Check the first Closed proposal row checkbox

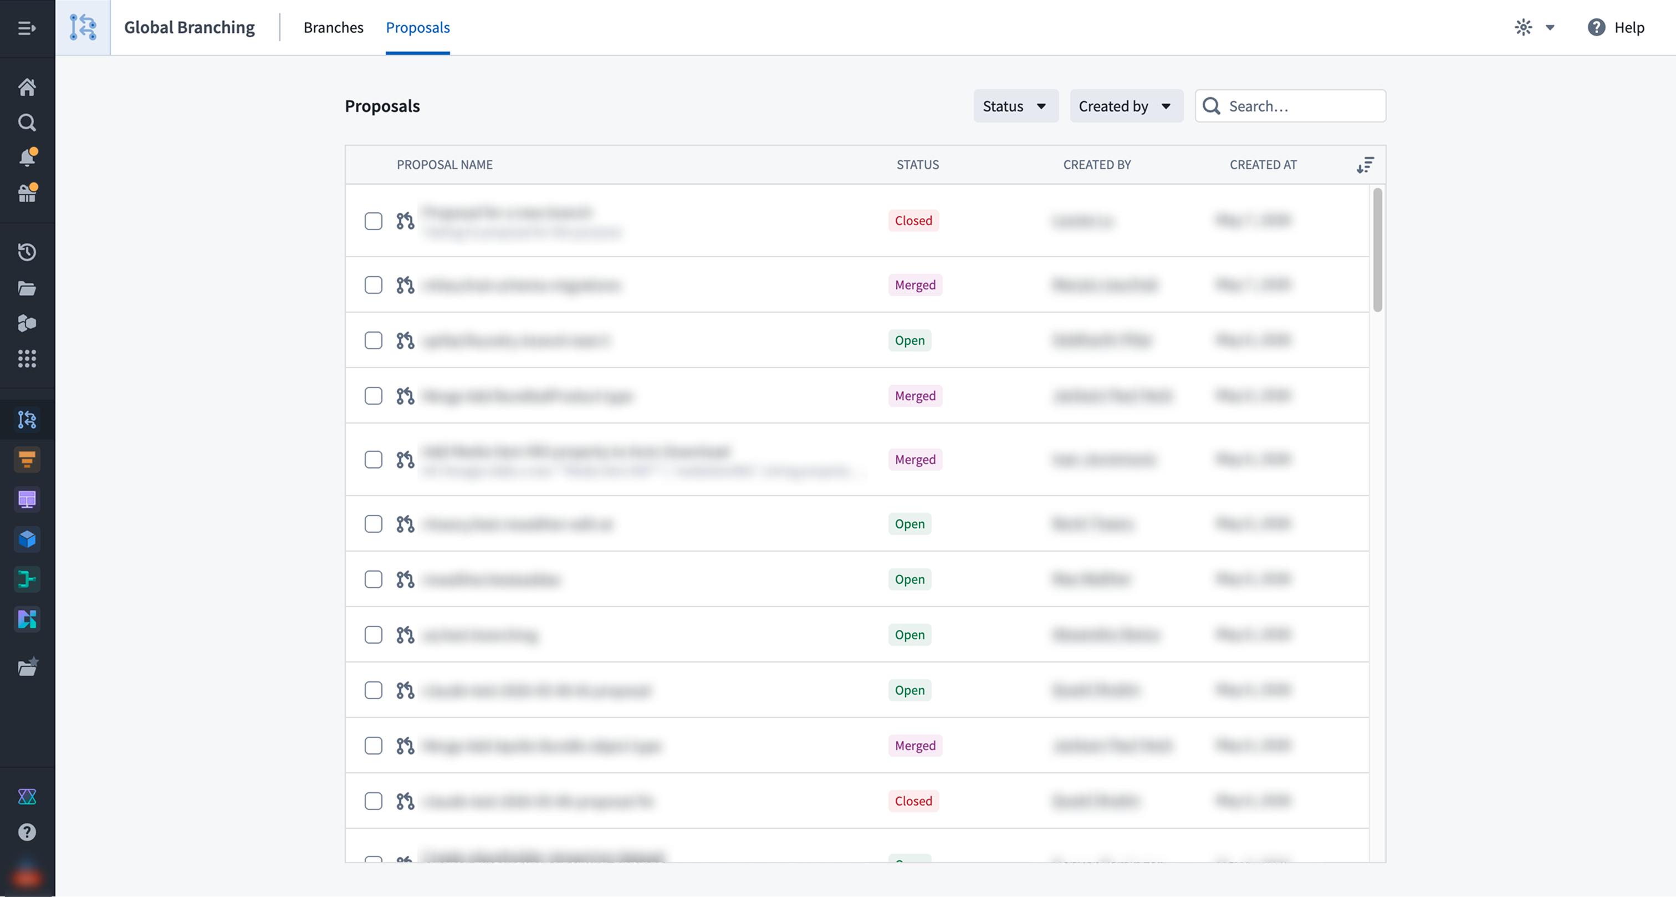point(374,221)
